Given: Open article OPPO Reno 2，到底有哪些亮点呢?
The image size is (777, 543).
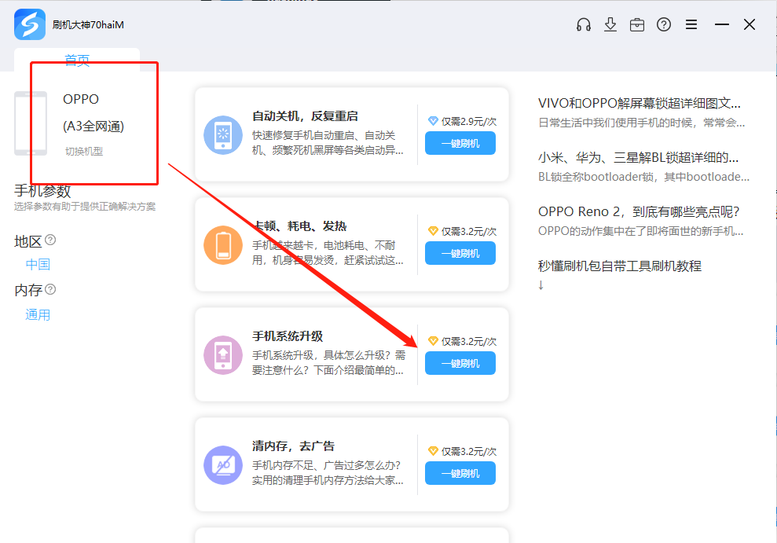Looking at the screenshot, I should [639, 211].
